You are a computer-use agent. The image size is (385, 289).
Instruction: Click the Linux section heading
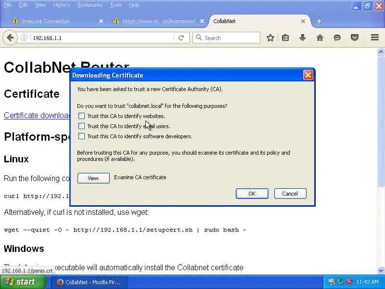pos(16,159)
